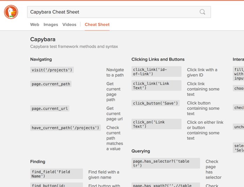Click the Clicking Links and Buttons heading
Screen dimensions: 244x187
158,59
